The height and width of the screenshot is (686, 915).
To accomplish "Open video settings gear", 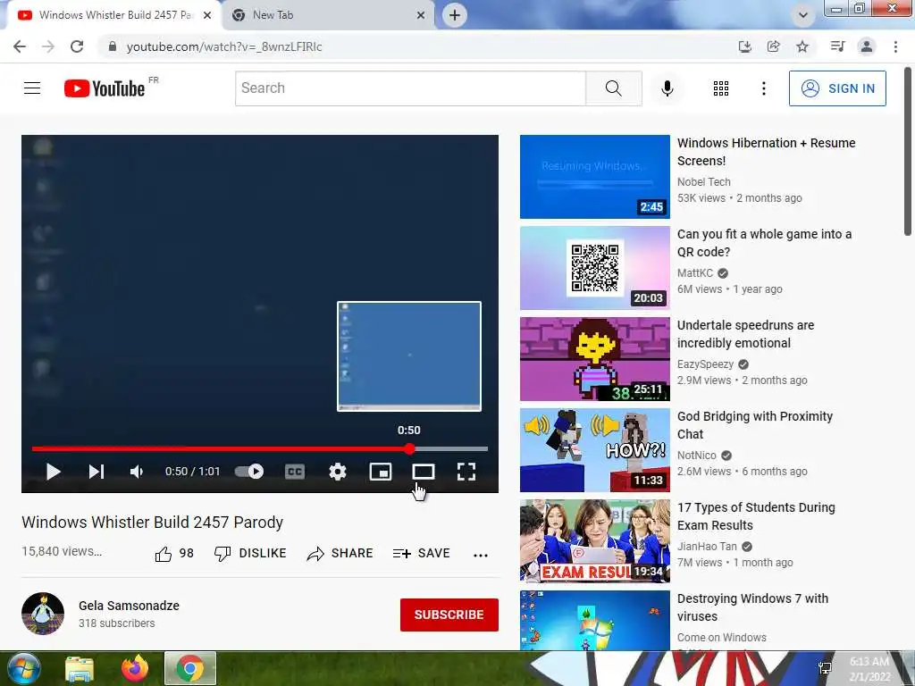I will [337, 472].
